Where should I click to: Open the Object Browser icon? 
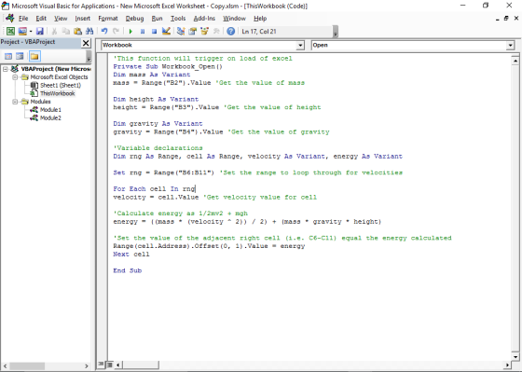204,32
